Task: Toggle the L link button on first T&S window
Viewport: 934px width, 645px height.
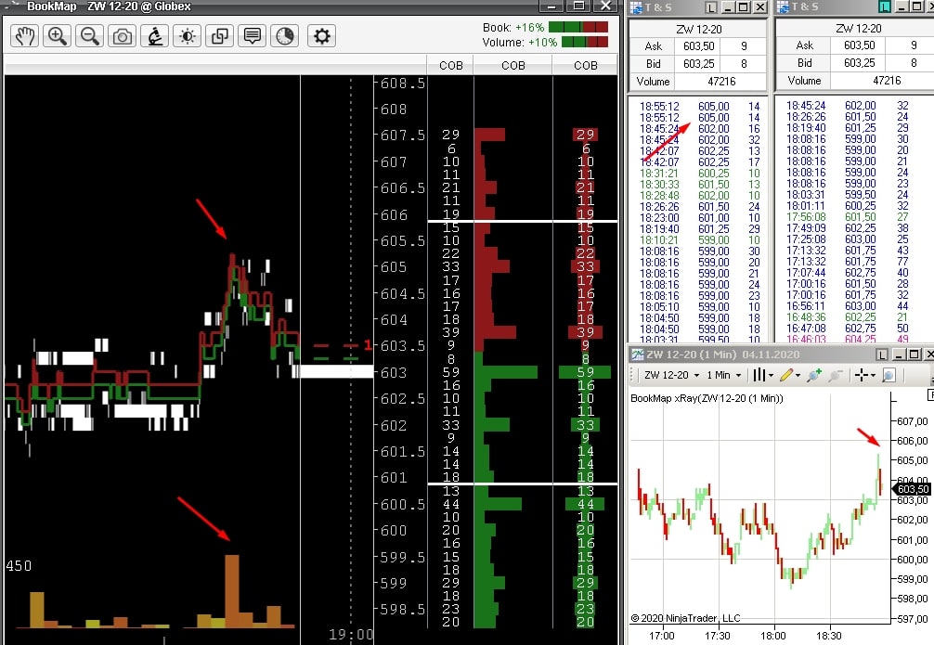Action: pos(710,7)
